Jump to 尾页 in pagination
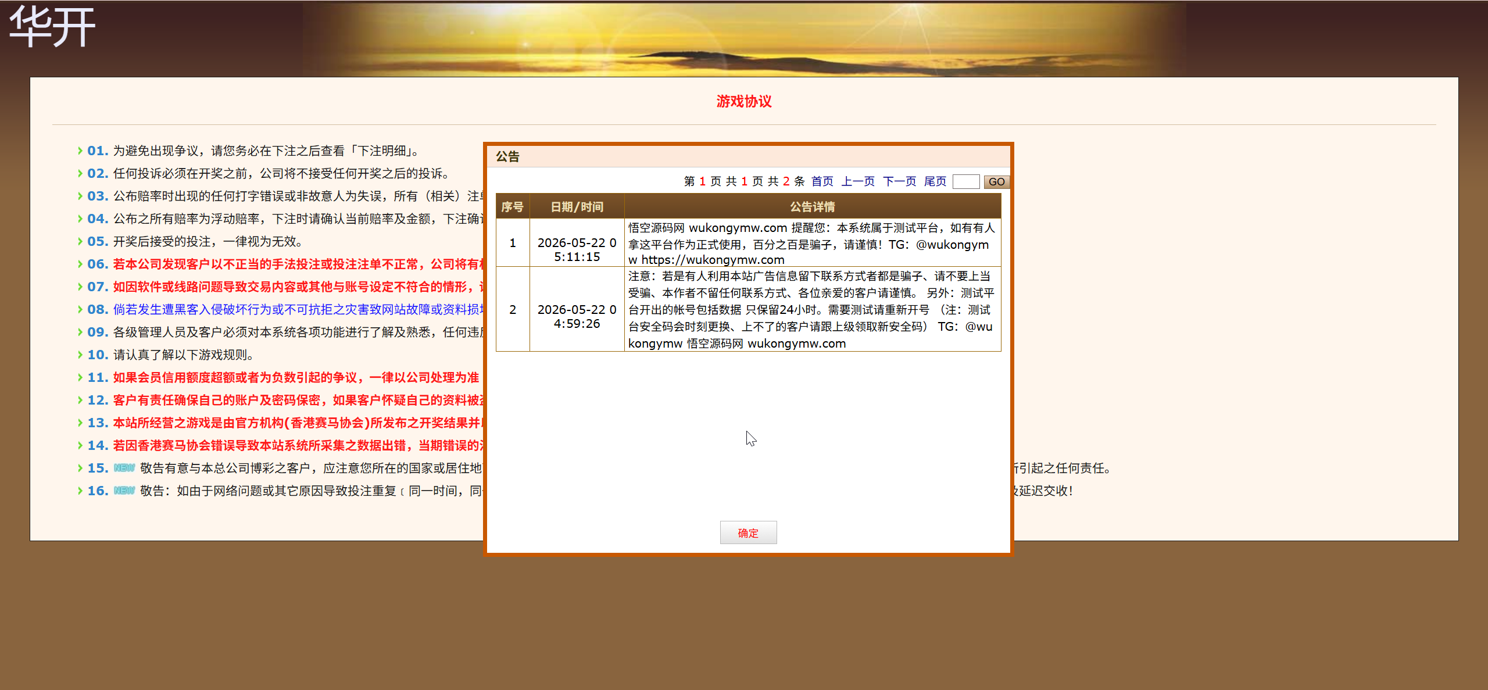 (935, 181)
